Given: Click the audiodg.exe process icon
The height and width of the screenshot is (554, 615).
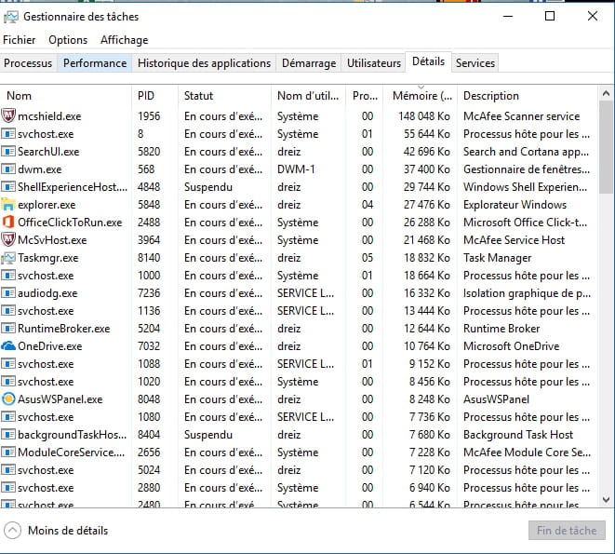Looking at the screenshot, I should click(8, 293).
